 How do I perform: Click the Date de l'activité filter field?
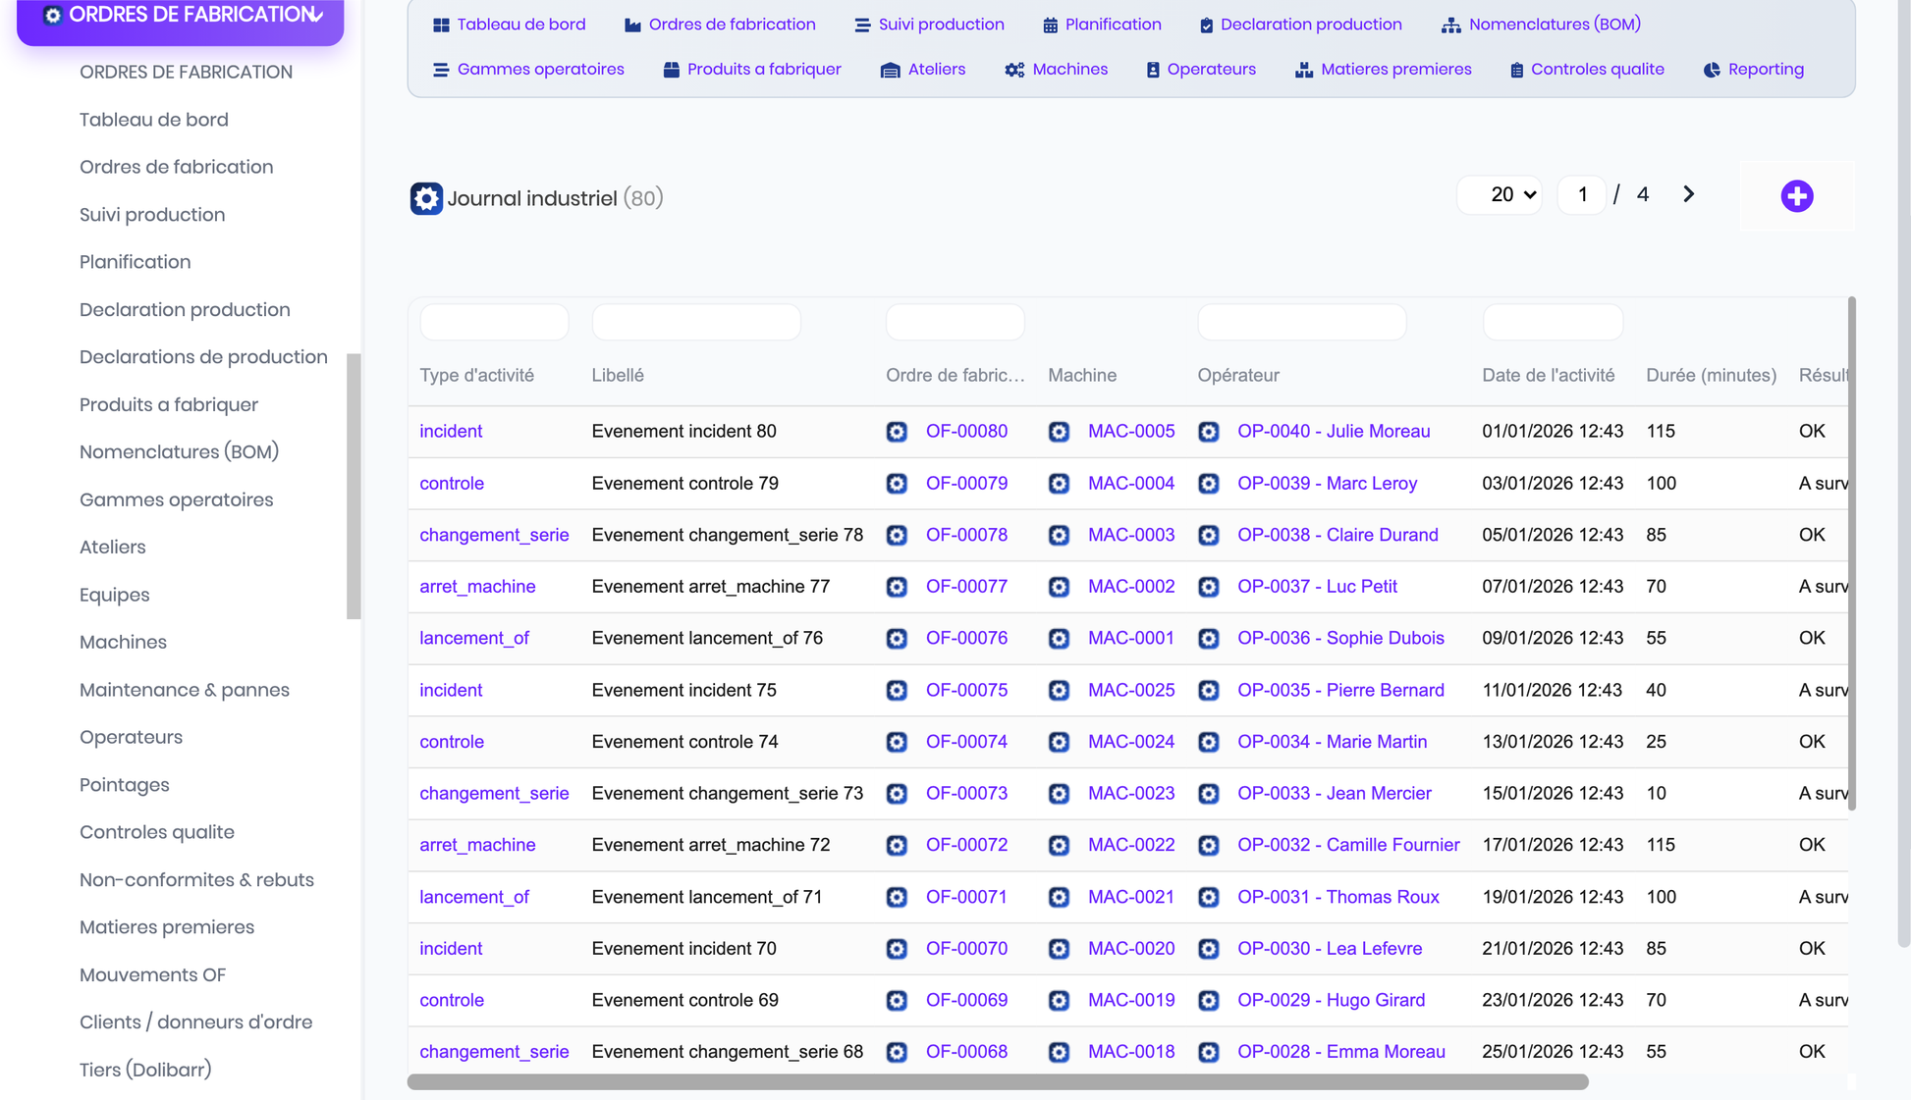(x=1552, y=322)
